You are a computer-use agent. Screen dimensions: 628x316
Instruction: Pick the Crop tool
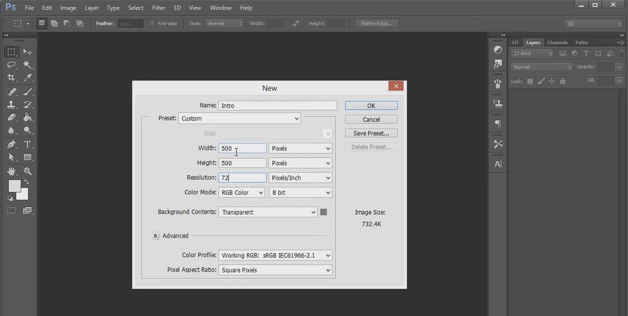coord(11,78)
